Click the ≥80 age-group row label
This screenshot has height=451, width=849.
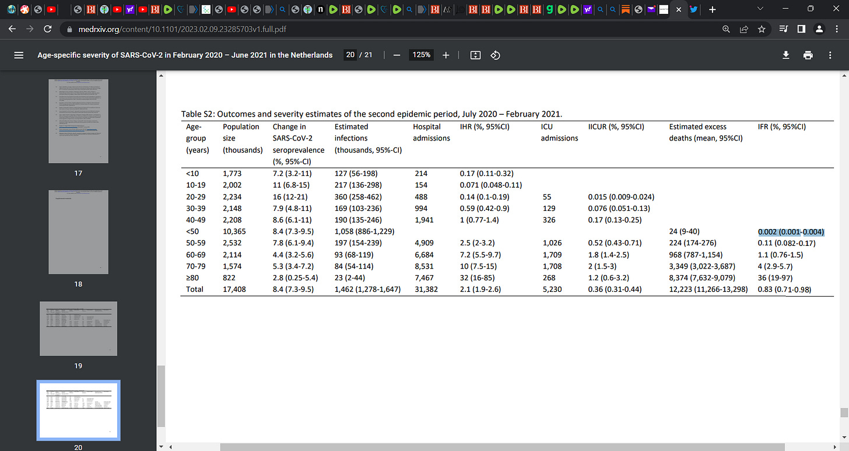193,278
